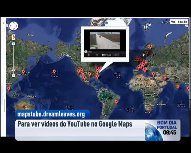This screenshot has width=191, height=153.
Task: Click the marker pin in Egypt
Action: (x=153, y=74)
